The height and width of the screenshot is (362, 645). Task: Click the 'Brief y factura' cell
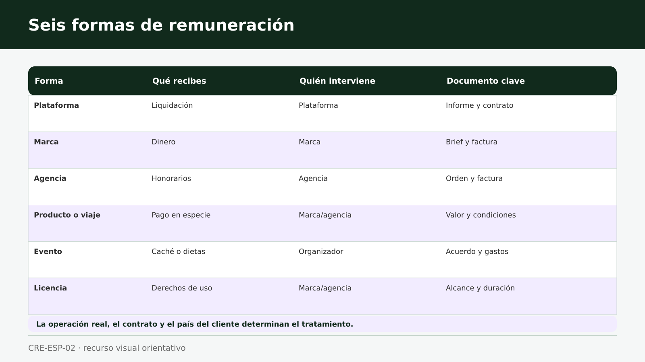(471, 142)
